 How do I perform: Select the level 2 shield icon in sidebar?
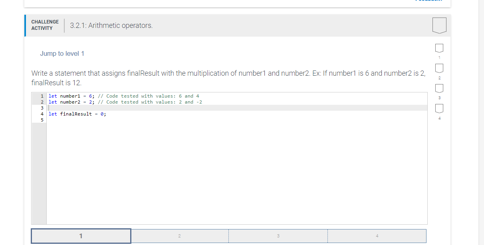[x=439, y=68]
